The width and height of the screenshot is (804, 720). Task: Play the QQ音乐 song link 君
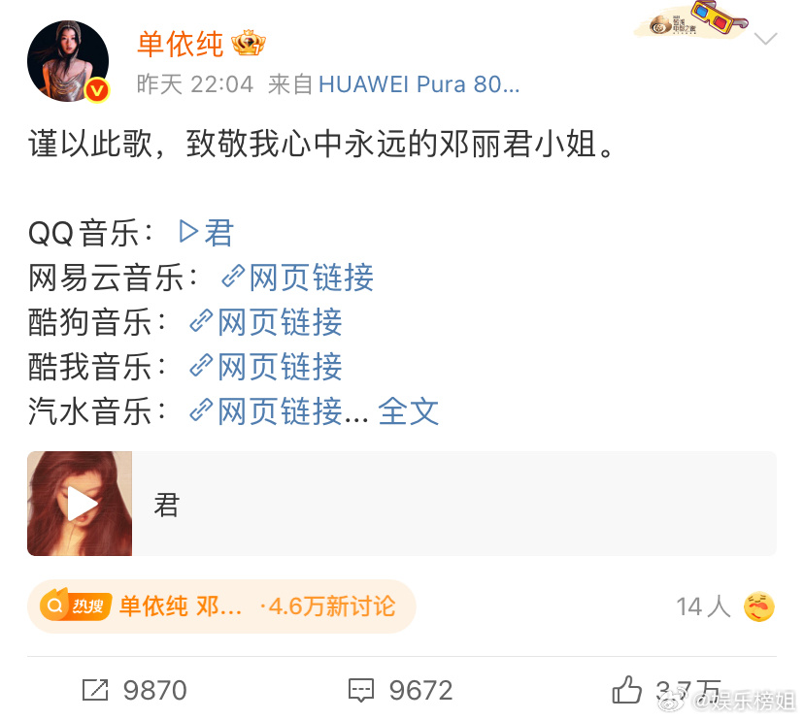coord(206,232)
